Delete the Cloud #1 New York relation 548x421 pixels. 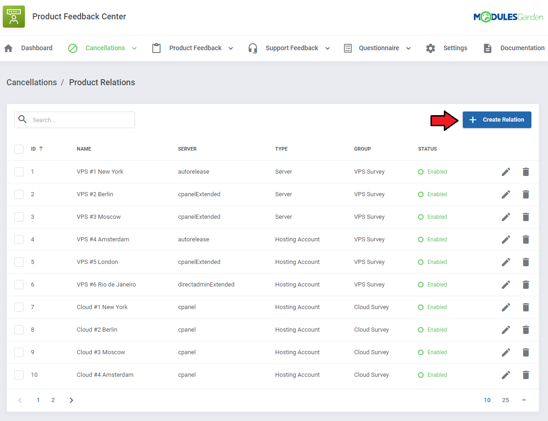click(x=525, y=307)
